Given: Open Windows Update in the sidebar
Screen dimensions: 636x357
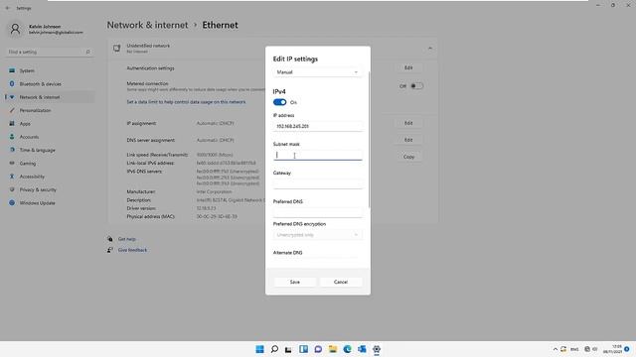Looking at the screenshot, I should pyautogui.click(x=50, y=203).
